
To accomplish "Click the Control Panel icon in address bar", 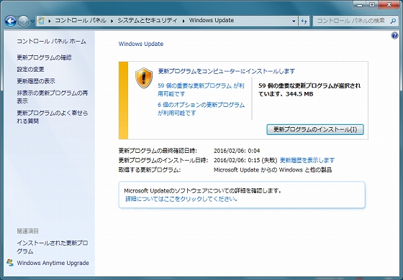I will [41, 21].
